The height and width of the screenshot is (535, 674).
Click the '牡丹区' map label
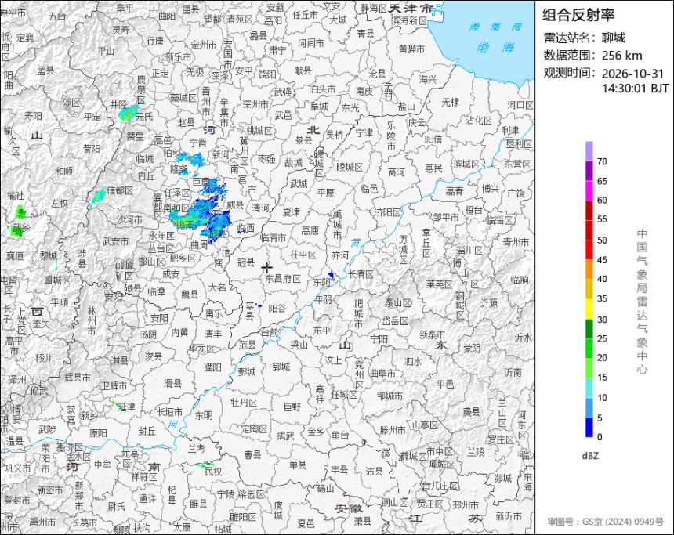(x=244, y=402)
